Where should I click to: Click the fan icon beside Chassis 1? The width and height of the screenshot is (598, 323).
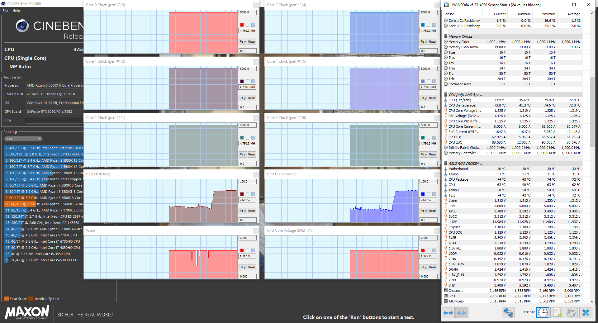[446, 291]
